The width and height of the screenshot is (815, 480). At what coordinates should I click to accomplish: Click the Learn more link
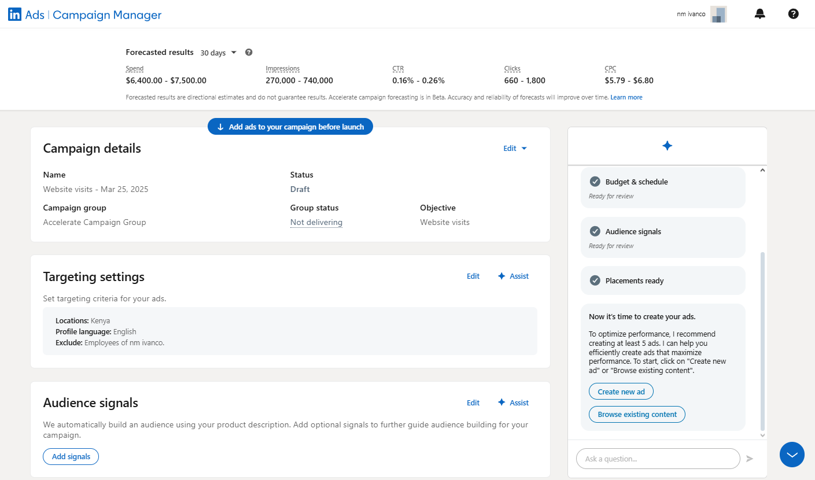[626, 97]
